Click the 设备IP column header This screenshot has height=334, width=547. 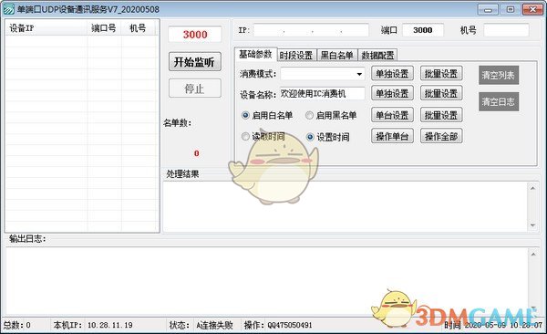(x=46, y=28)
